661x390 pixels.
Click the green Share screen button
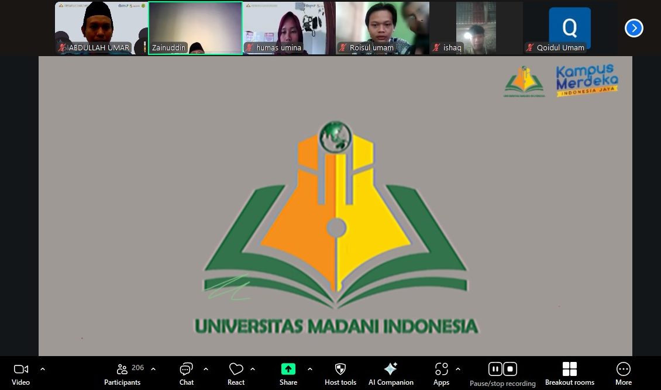[x=288, y=369]
